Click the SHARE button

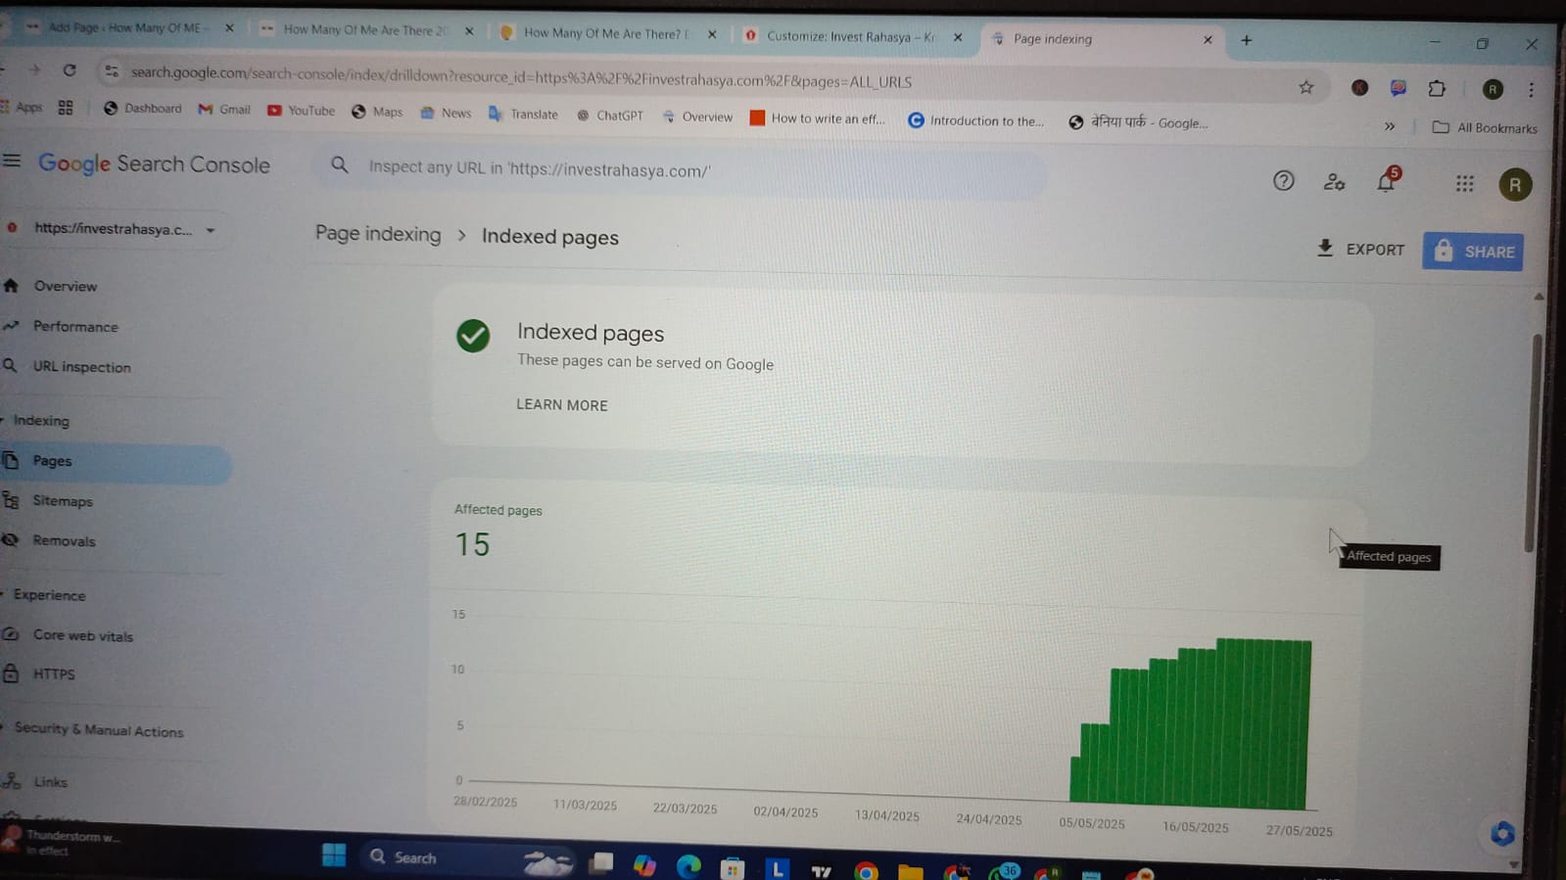pos(1473,252)
